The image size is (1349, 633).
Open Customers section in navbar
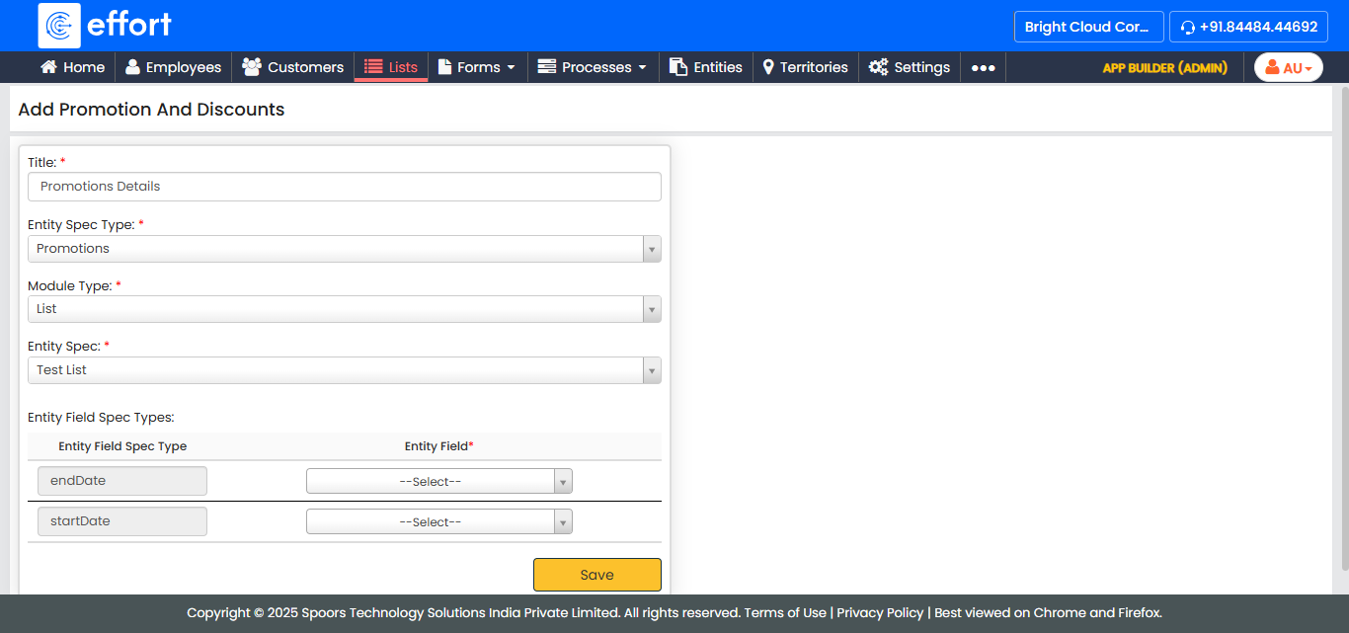pyautogui.click(x=293, y=67)
